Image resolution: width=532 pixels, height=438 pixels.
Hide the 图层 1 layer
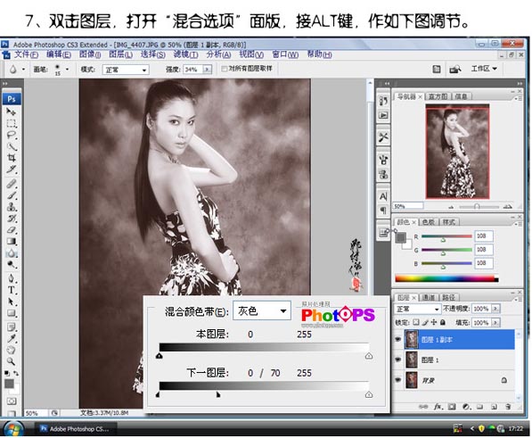pyautogui.click(x=397, y=359)
